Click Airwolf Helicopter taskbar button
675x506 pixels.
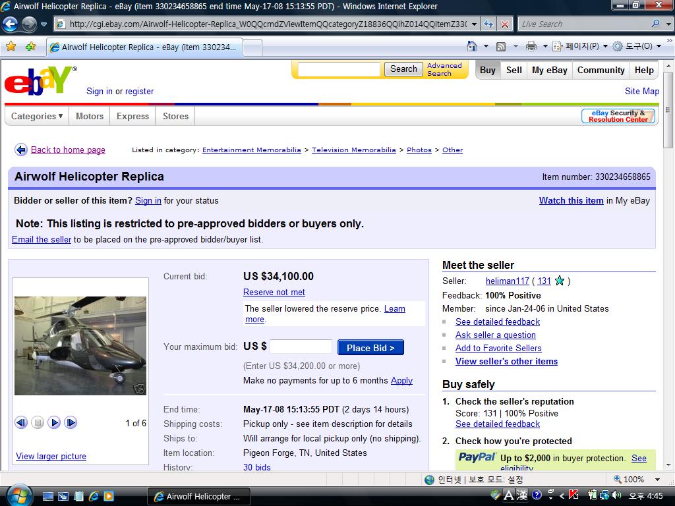pos(199,496)
